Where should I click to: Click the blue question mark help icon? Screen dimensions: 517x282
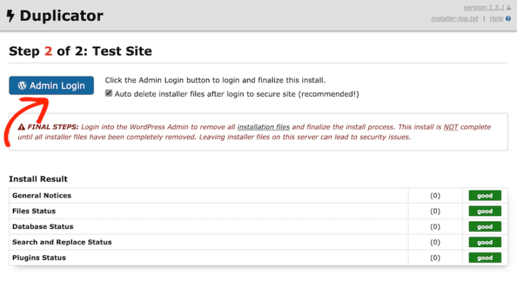click(x=508, y=19)
